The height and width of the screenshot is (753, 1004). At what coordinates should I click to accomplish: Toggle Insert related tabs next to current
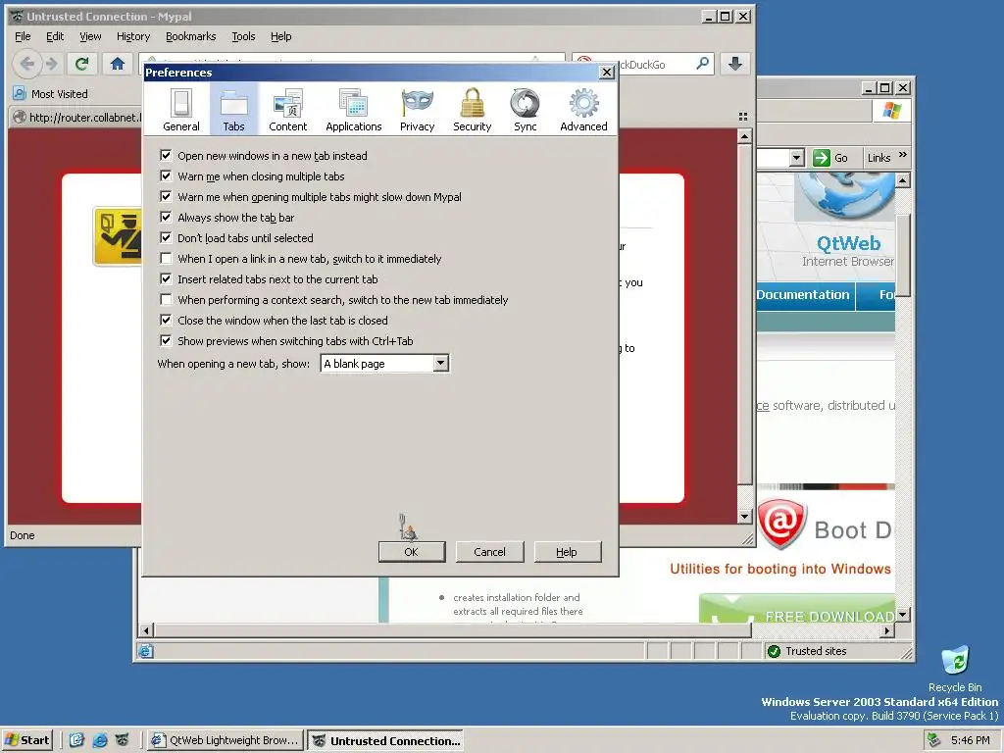[x=166, y=279]
